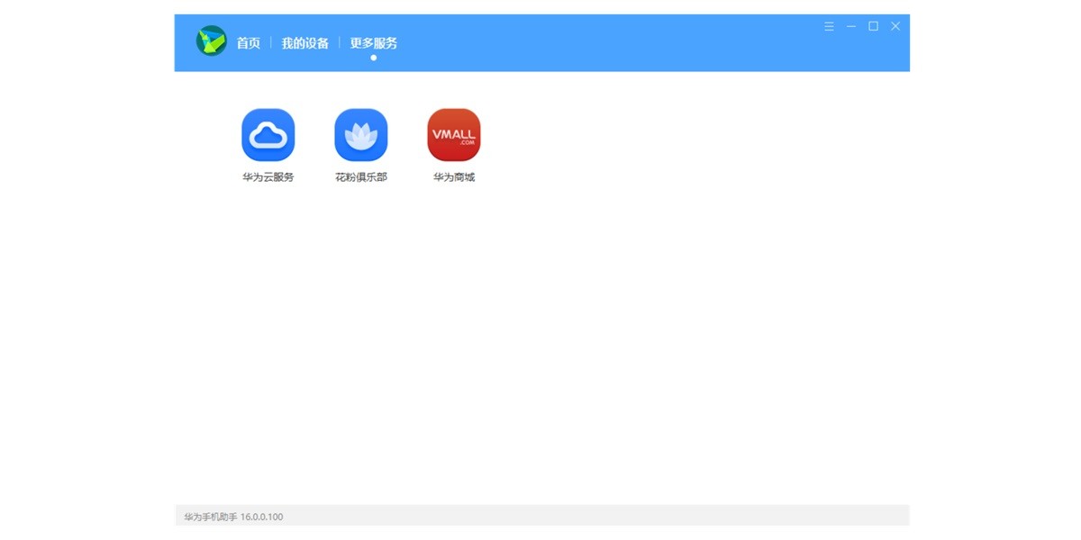Click the bottom status bar of HiSuite
This screenshot has height=540, width=1081.
point(540,517)
